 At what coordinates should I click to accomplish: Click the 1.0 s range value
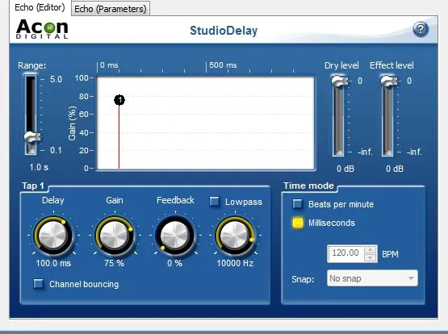click(39, 167)
